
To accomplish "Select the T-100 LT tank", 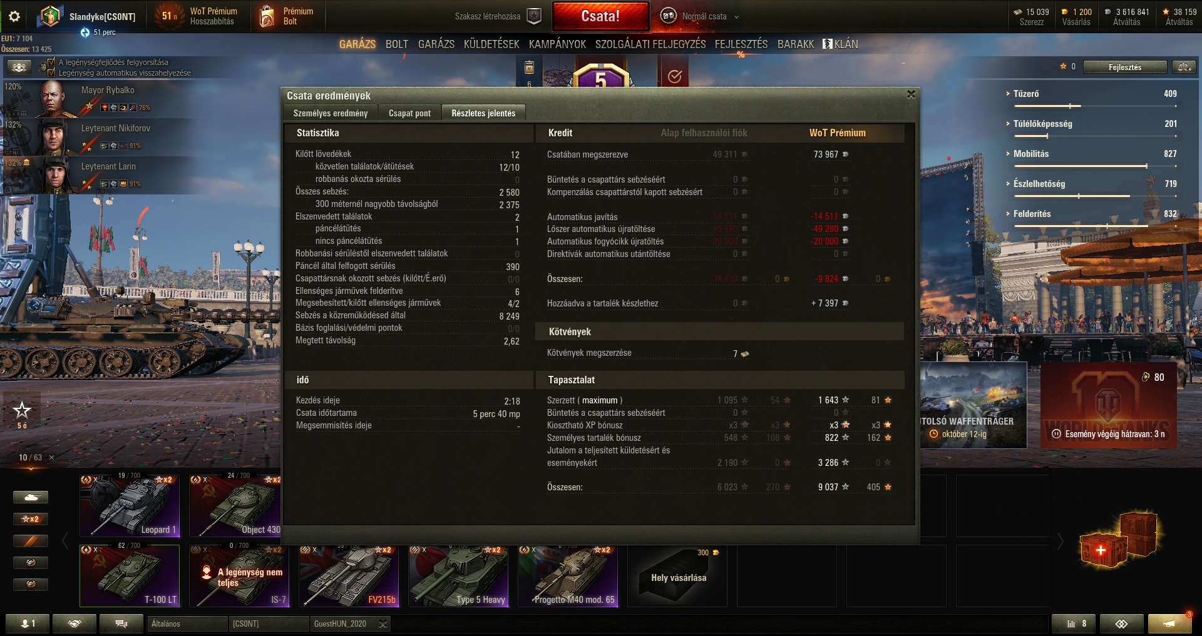I will (130, 576).
